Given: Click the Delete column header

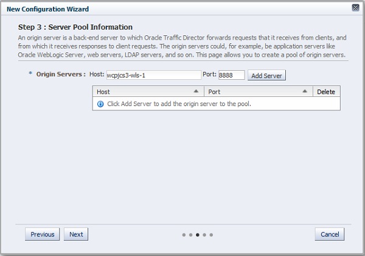Looking at the screenshot, I should click(x=326, y=91).
